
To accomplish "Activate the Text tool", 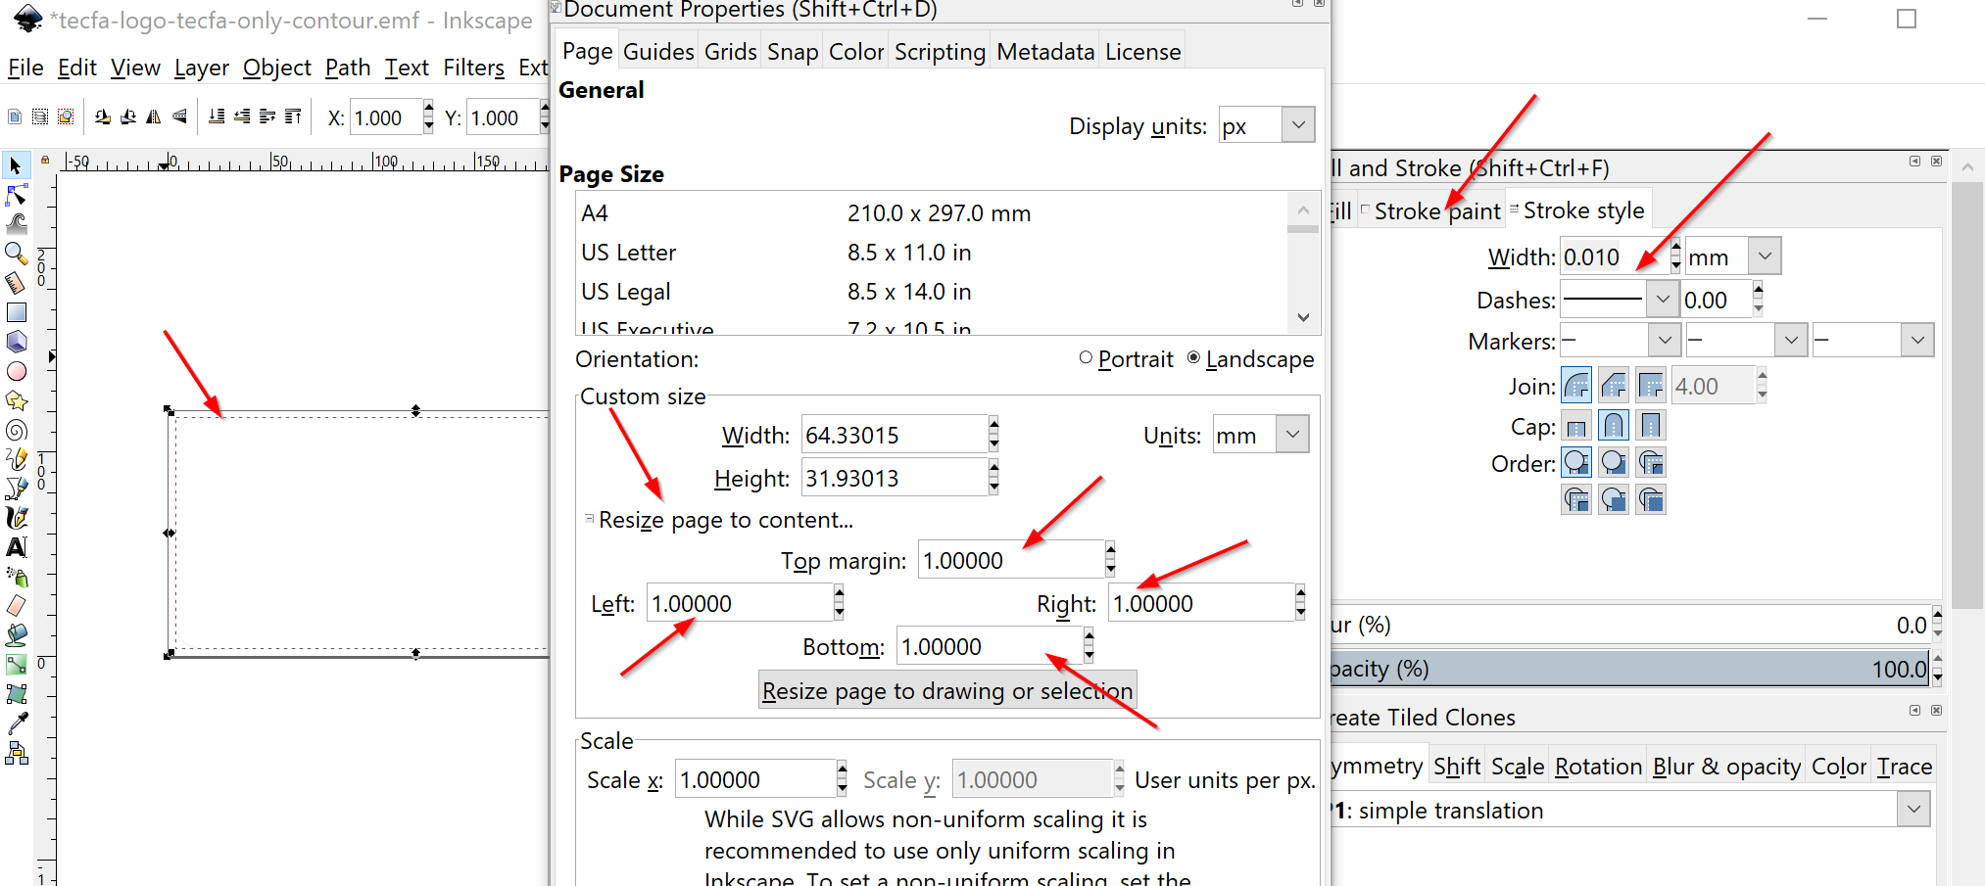I will (16, 547).
